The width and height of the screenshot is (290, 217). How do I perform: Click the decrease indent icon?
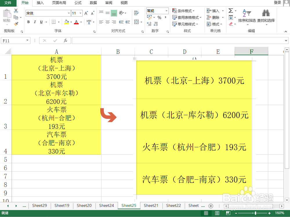(x=121, y=22)
